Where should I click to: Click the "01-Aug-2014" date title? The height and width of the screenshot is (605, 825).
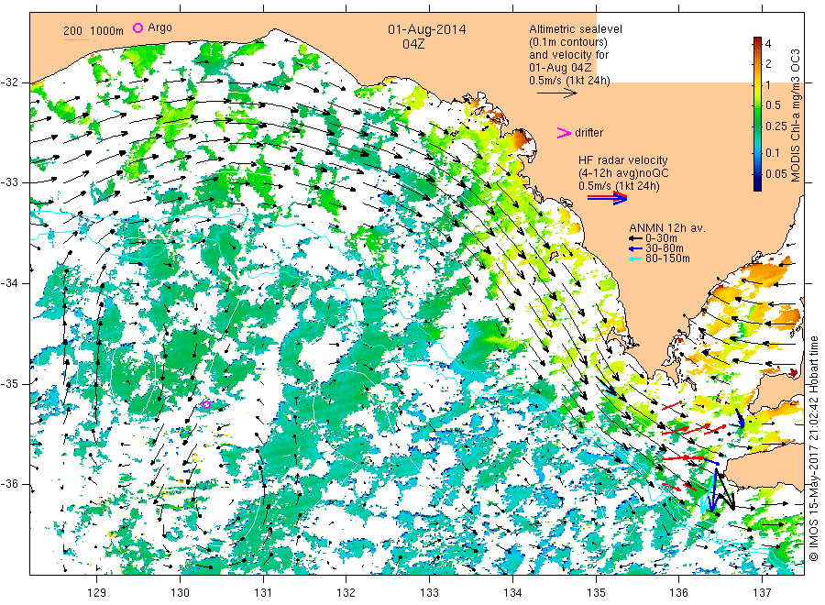pos(426,29)
